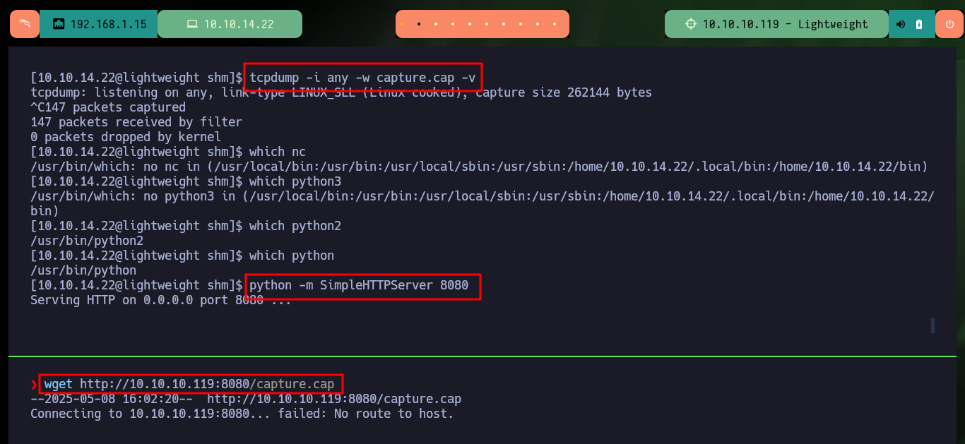Click the '/usr/bin/which: no python3 in' output line
Viewport: 965px width, 444px height.
click(482, 203)
